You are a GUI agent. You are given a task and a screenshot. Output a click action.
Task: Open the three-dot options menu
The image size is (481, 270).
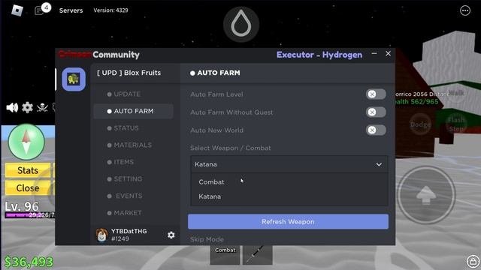[x=465, y=10]
